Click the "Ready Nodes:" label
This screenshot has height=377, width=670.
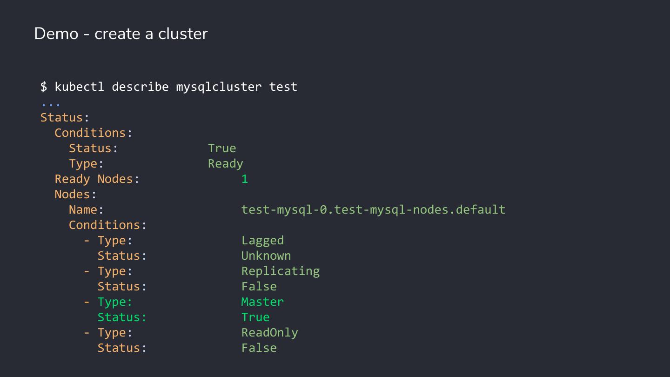97,179
